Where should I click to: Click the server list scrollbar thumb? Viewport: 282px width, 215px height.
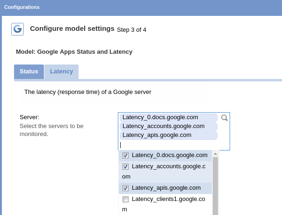[x=216, y=187]
